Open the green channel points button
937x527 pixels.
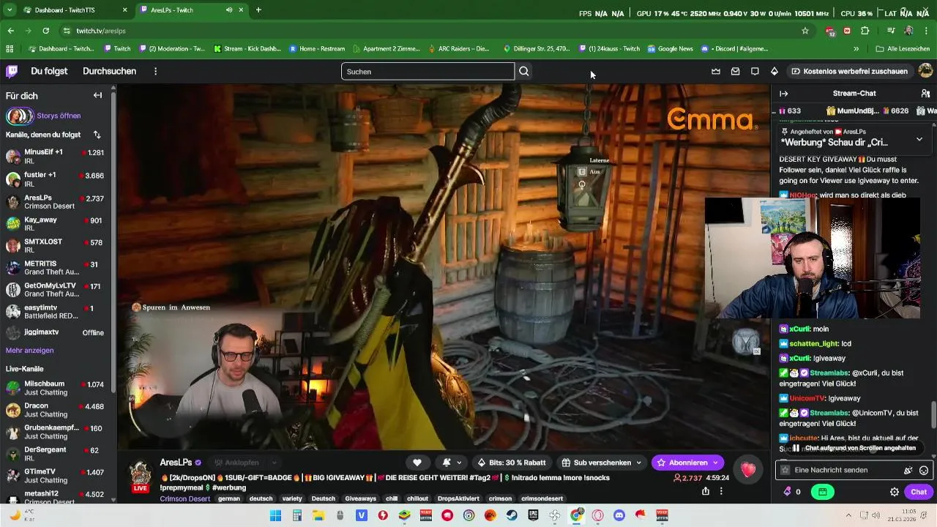coord(822,492)
